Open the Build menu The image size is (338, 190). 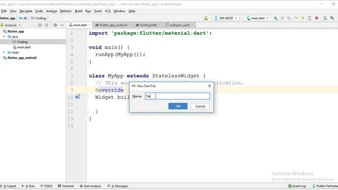click(79, 11)
